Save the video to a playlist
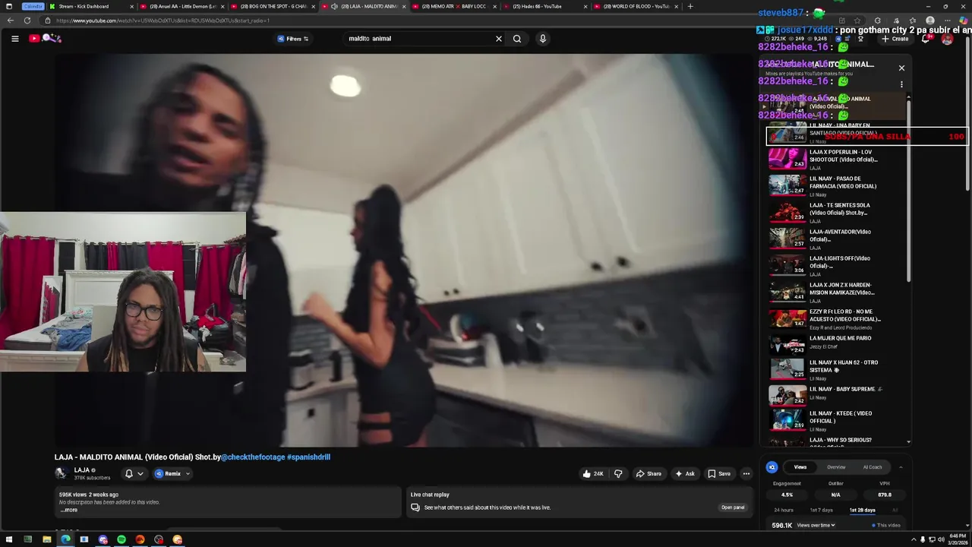This screenshot has height=547, width=972. tap(718, 473)
